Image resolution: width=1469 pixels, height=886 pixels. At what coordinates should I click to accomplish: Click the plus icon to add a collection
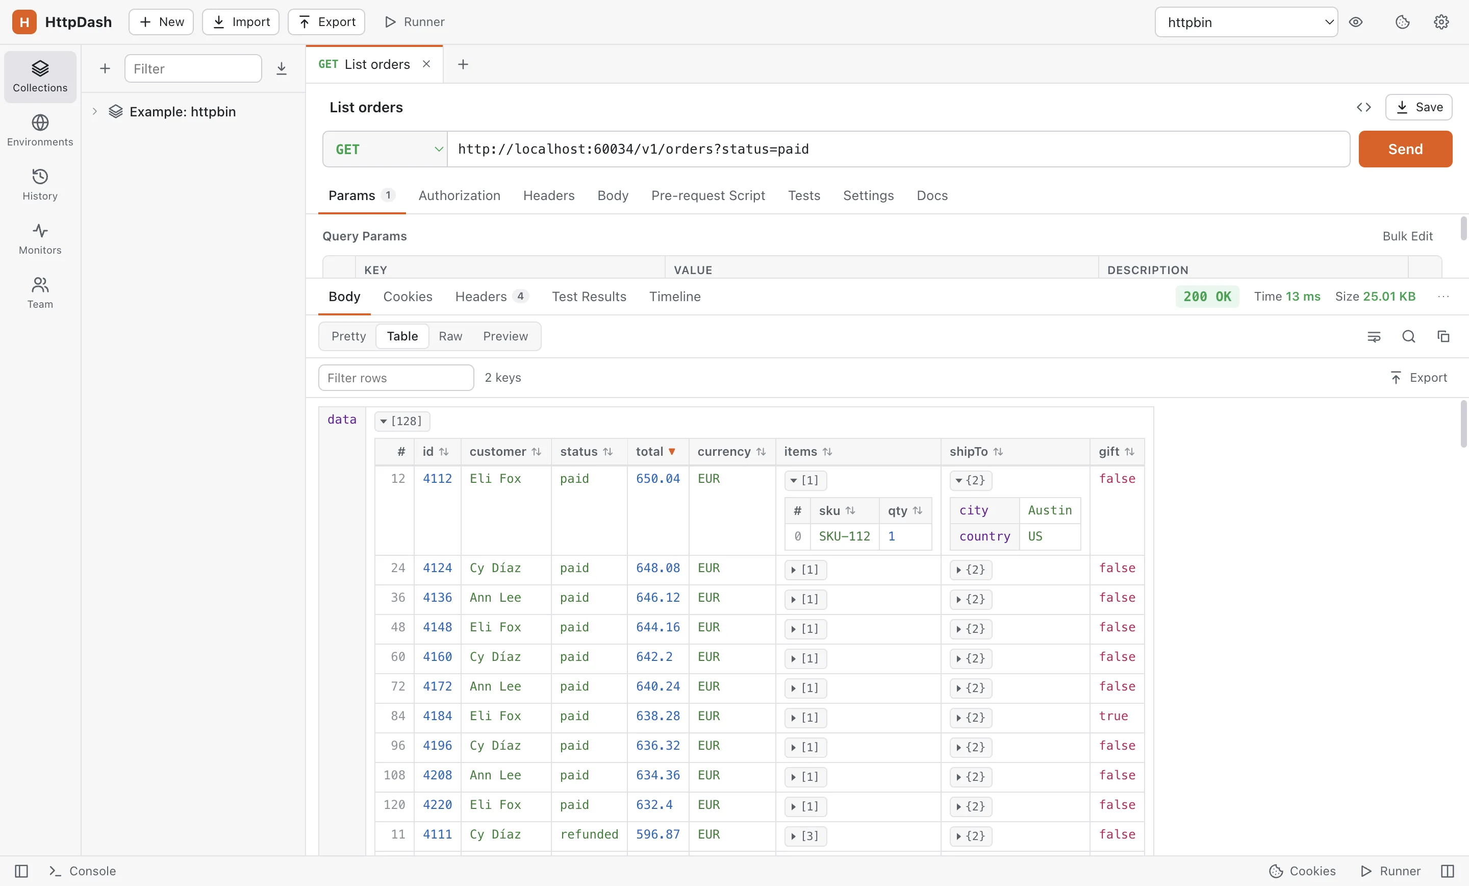[x=105, y=68]
